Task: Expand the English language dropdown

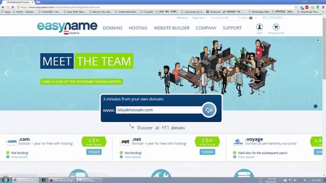Action: (x=248, y=18)
